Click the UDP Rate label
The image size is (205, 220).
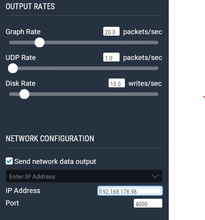point(21,58)
